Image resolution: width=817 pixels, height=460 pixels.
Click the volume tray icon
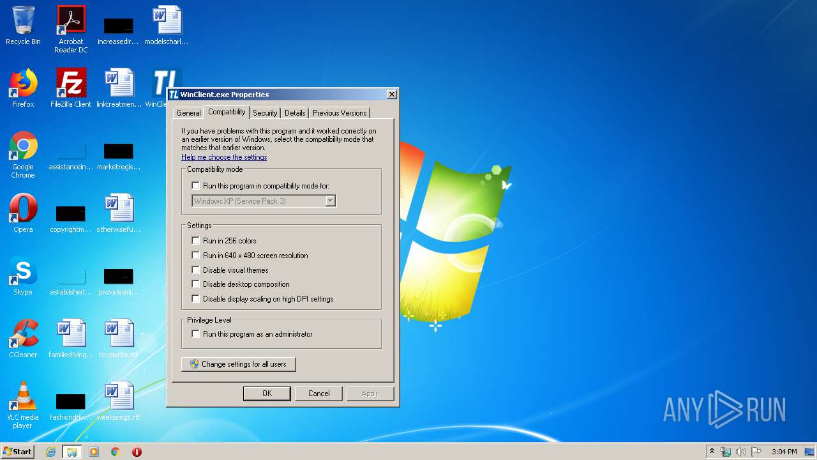[741, 452]
